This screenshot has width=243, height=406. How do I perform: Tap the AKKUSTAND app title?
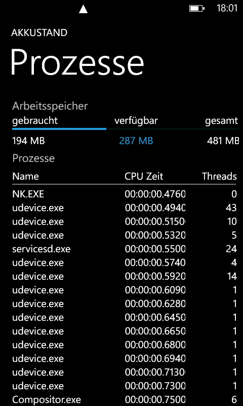click(39, 33)
